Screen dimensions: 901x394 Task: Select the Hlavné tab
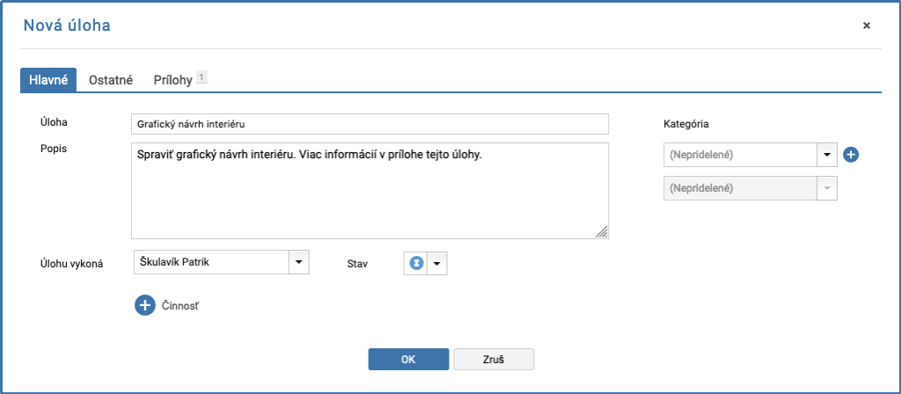tap(48, 80)
